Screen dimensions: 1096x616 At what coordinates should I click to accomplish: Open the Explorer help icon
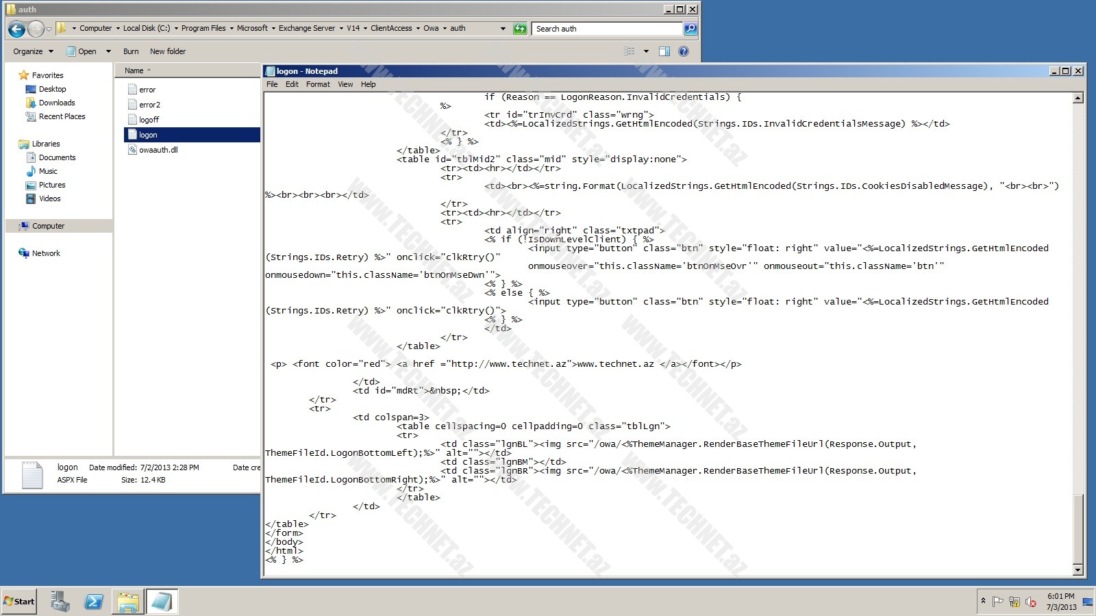pos(683,51)
